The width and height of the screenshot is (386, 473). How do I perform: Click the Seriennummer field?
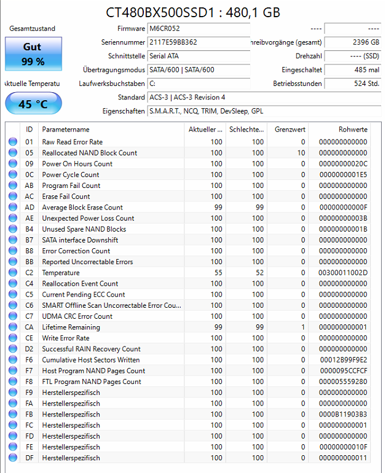pos(199,42)
